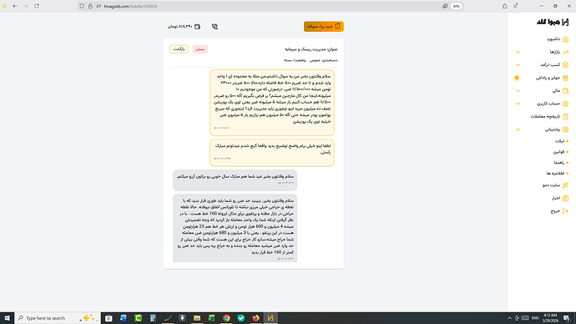The image size is (576, 324).
Task: Click the بازارها markets chart icon
Action: coord(565,52)
